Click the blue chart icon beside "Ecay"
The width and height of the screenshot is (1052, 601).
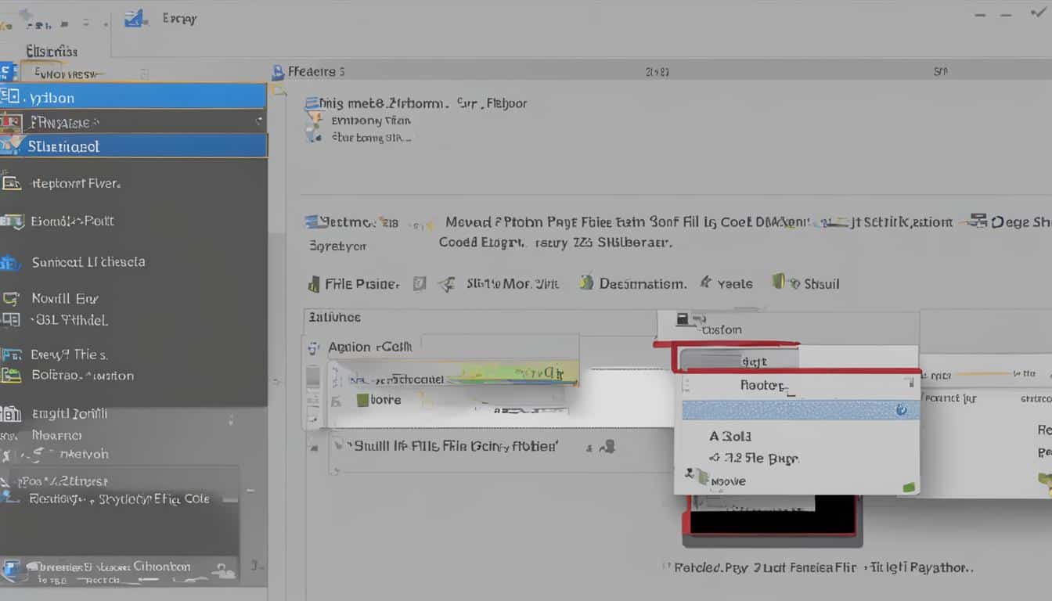coord(136,18)
